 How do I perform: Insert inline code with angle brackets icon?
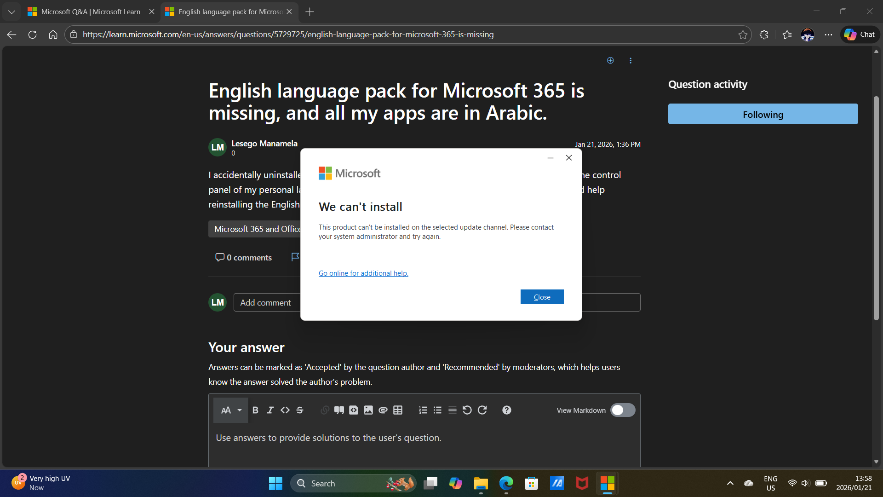tap(285, 410)
